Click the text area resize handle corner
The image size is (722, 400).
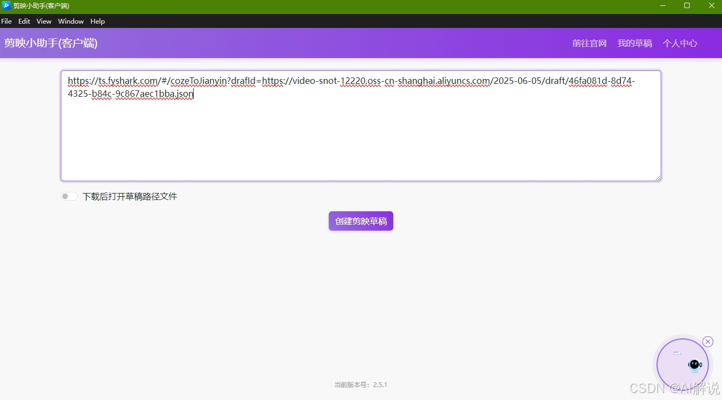[x=657, y=177]
